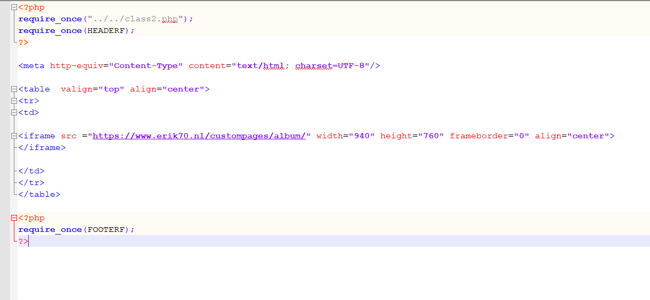Click the align attribute on the table line
650x300 pixels.
(x=143, y=89)
